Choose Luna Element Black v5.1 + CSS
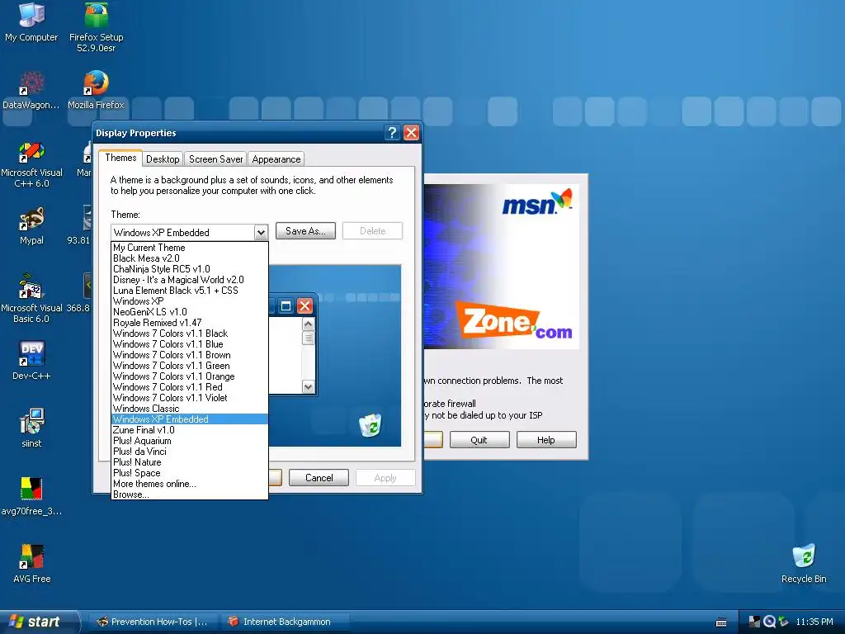Image resolution: width=845 pixels, height=634 pixels. click(189, 291)
